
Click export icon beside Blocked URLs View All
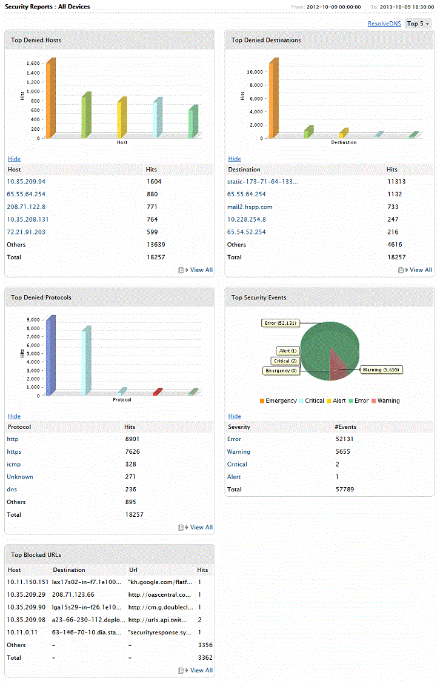click(x=183, y=671)
